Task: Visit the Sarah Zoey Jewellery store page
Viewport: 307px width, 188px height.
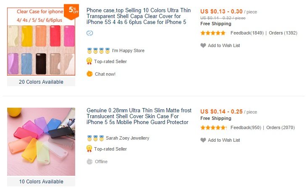Action: tap(127, 138)
